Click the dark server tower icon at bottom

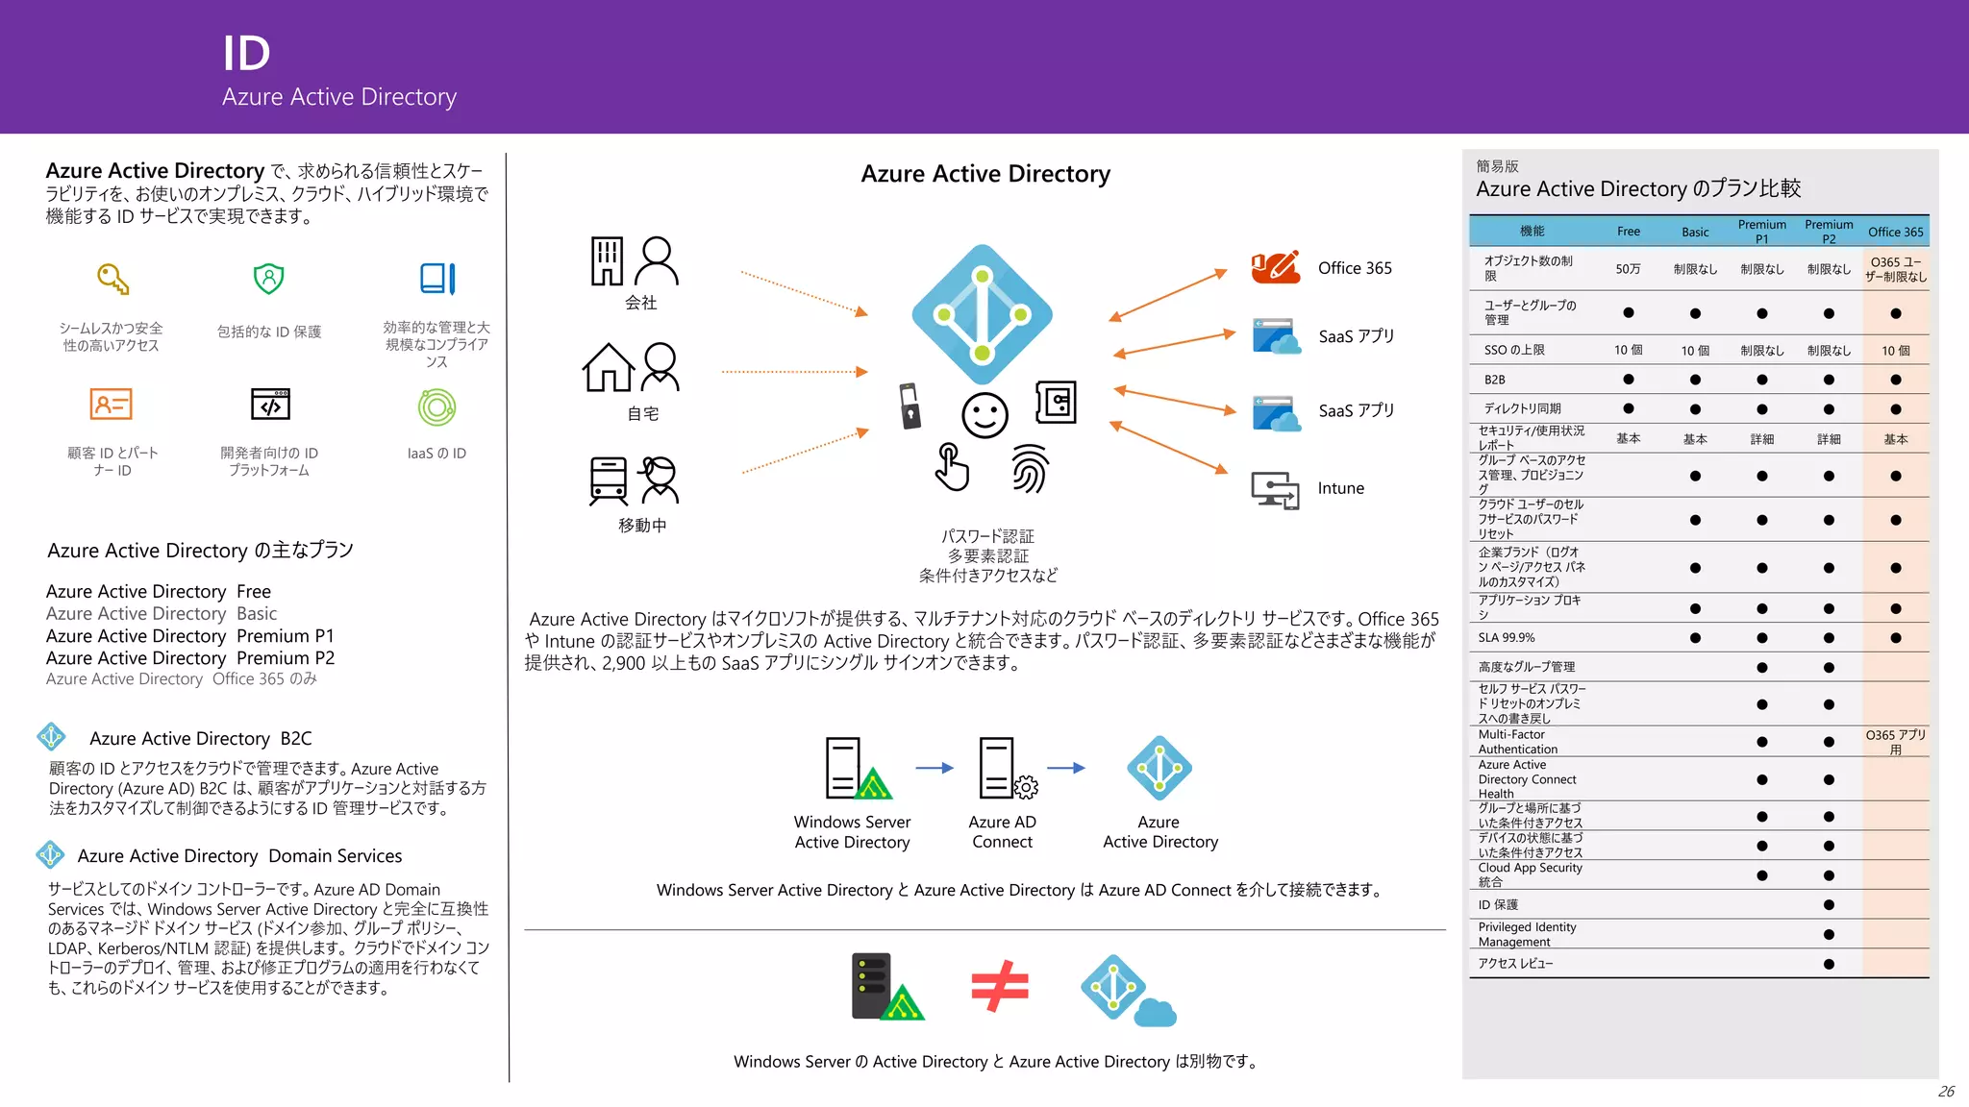tap(887, 986)
